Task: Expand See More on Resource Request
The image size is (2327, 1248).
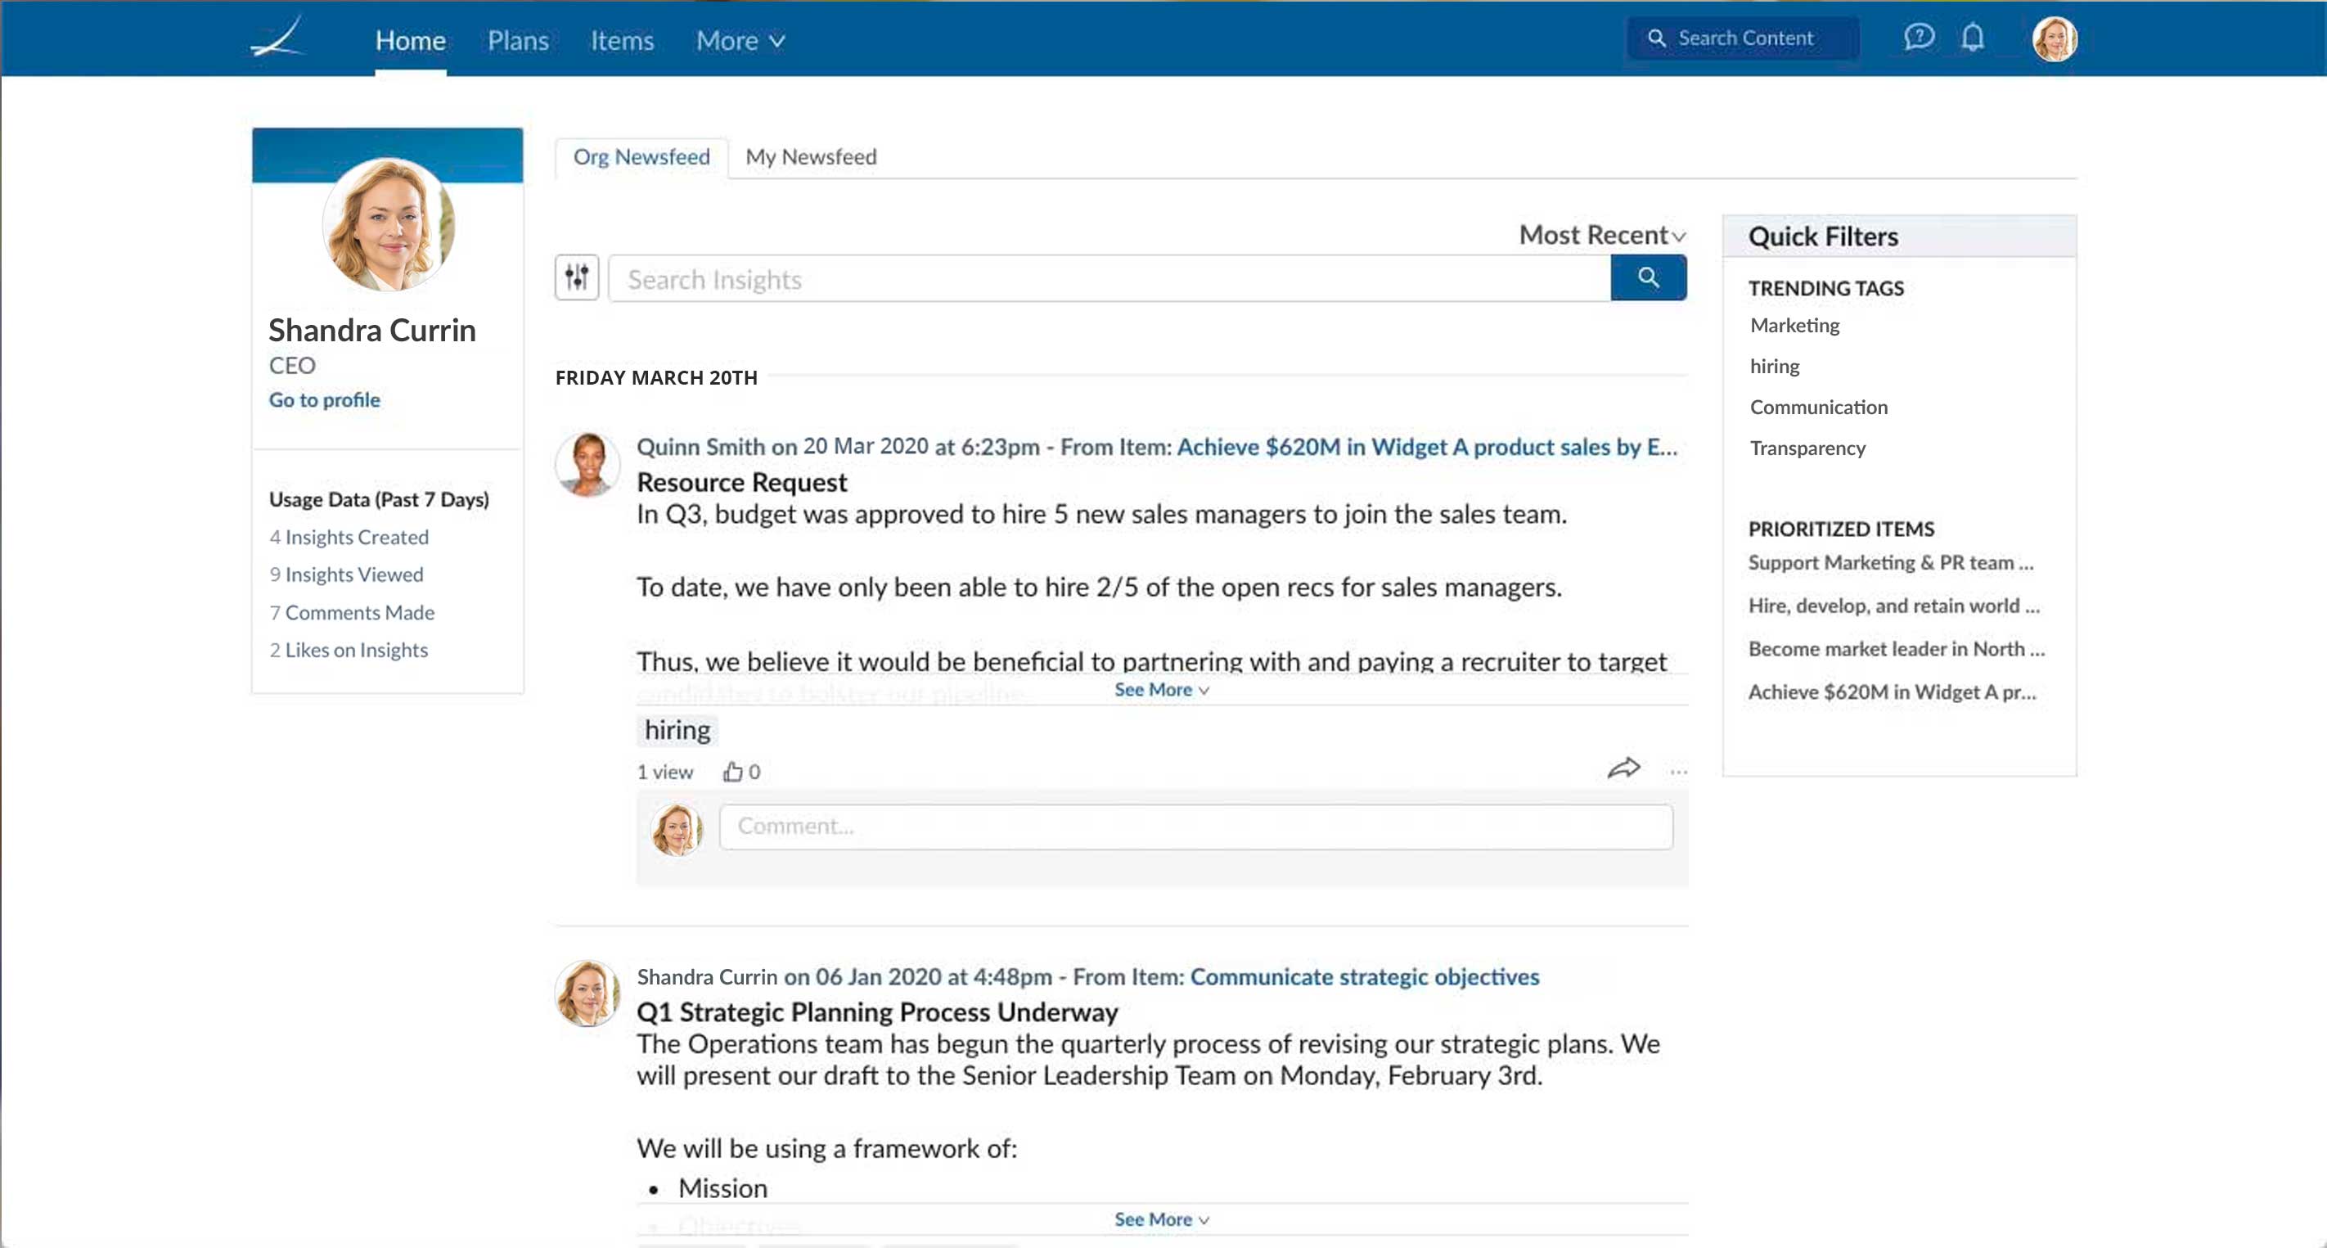Action: click(1161, 690)
